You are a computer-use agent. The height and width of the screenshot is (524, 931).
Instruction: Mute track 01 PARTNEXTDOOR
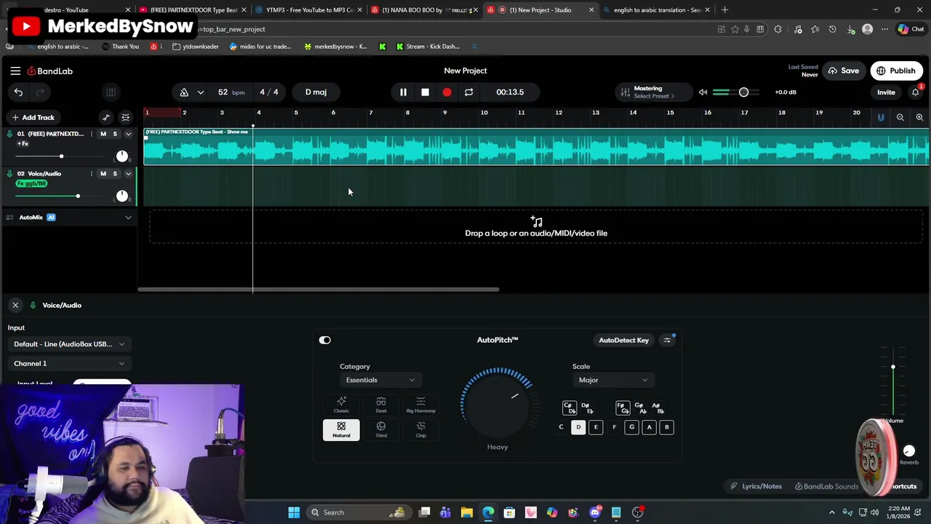[x=103, y=134]
